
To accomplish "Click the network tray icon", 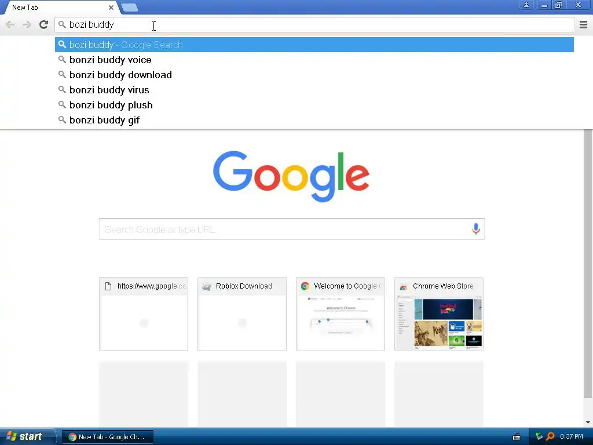I will point(539,437).
